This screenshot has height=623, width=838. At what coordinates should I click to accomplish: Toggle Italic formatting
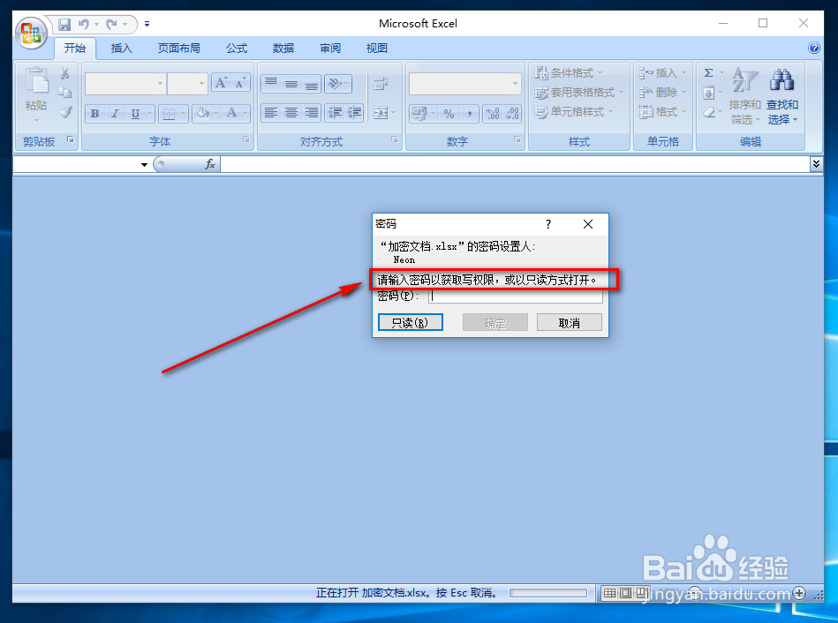115,113
